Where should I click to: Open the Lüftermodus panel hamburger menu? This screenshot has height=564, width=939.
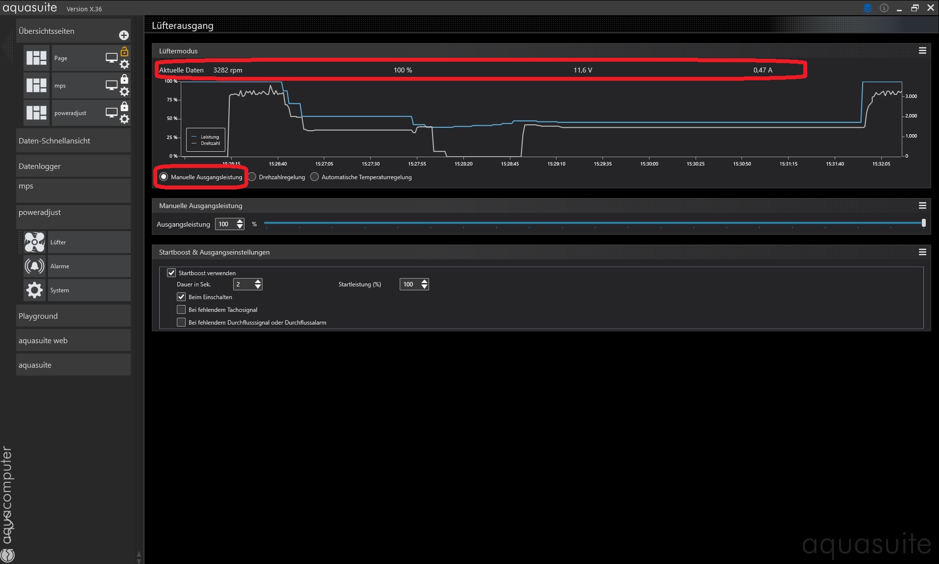(x=922, y=50)
